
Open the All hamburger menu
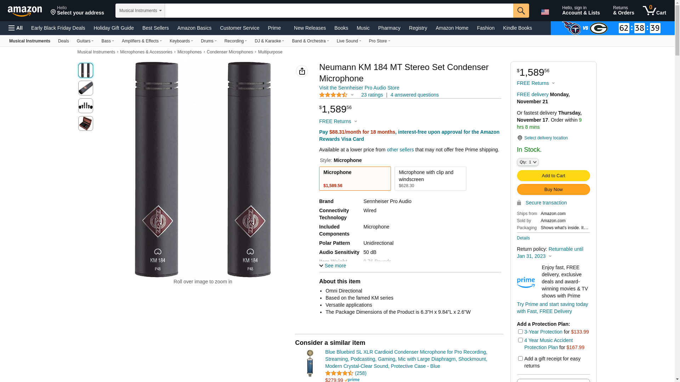(16, 28)
